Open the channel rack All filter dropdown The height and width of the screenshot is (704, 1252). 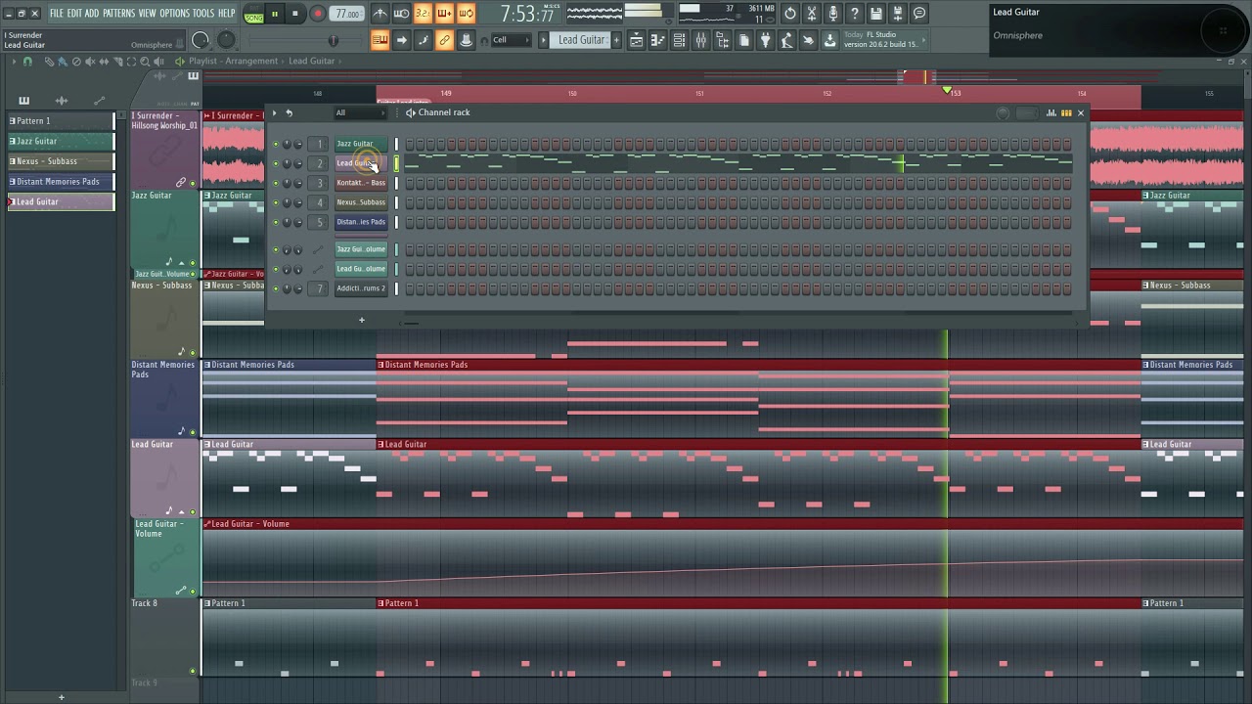coord(359,113)
